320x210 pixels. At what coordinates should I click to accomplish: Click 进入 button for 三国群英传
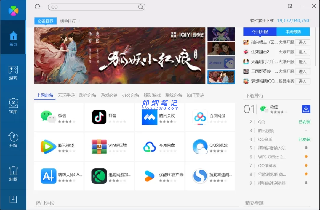303,72
